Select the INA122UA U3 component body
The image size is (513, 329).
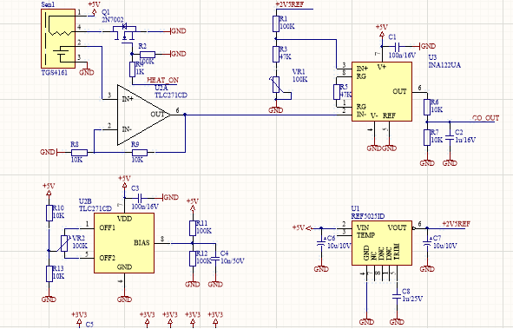point(381,91)
